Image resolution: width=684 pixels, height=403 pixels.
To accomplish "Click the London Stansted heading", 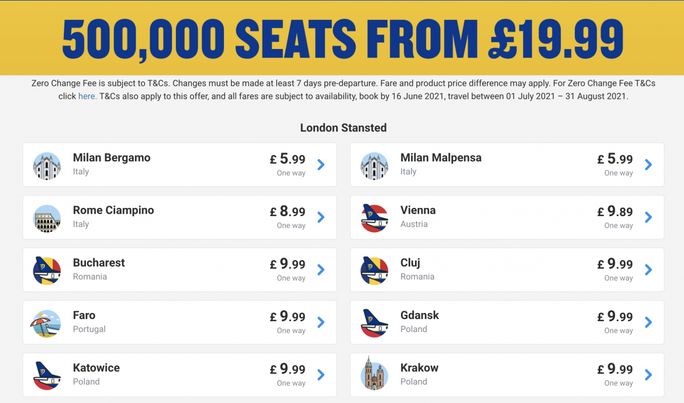I will pyautogui.click(x=343, y=127).
